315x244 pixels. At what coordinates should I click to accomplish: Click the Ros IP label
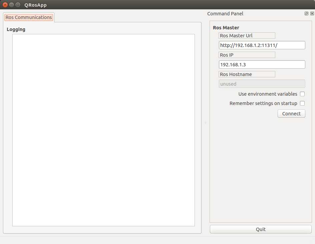pyautogui.click(x=247, y=55)
